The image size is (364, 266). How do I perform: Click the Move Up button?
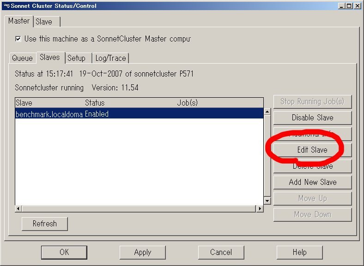[x=312, y=198]
